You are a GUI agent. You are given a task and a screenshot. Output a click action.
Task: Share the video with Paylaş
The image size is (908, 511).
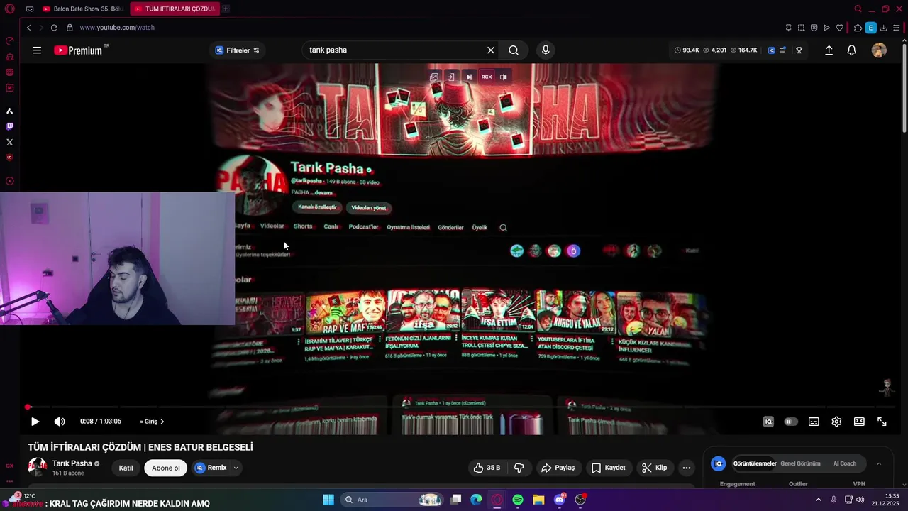point(558,468)
